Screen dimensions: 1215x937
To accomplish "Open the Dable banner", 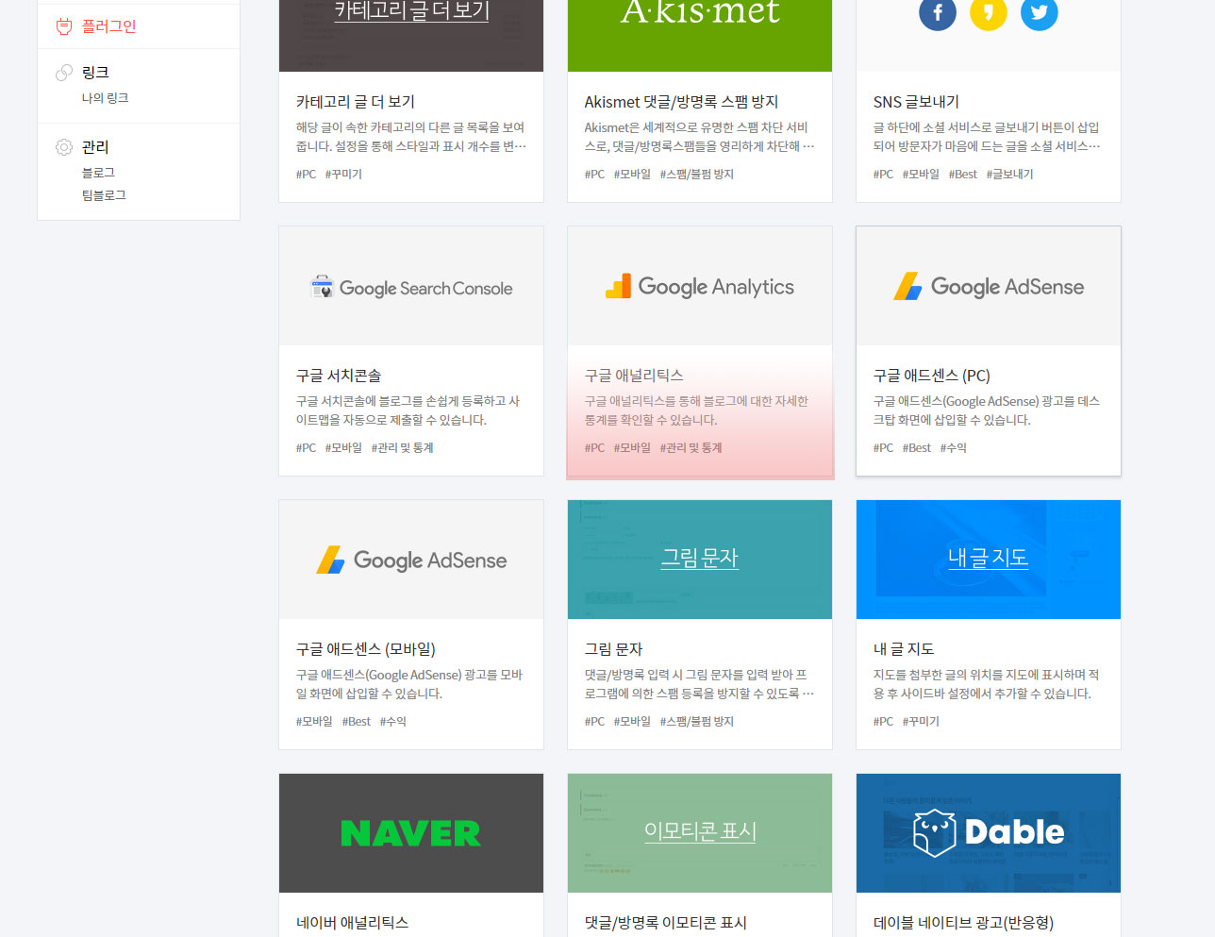I will click(x=989, y=833).
